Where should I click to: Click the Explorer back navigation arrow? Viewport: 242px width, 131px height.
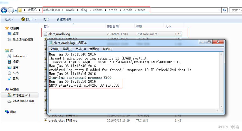click(4, 10)
